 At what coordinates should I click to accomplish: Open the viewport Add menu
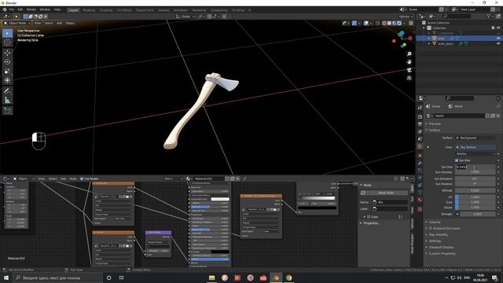point(60,23)
